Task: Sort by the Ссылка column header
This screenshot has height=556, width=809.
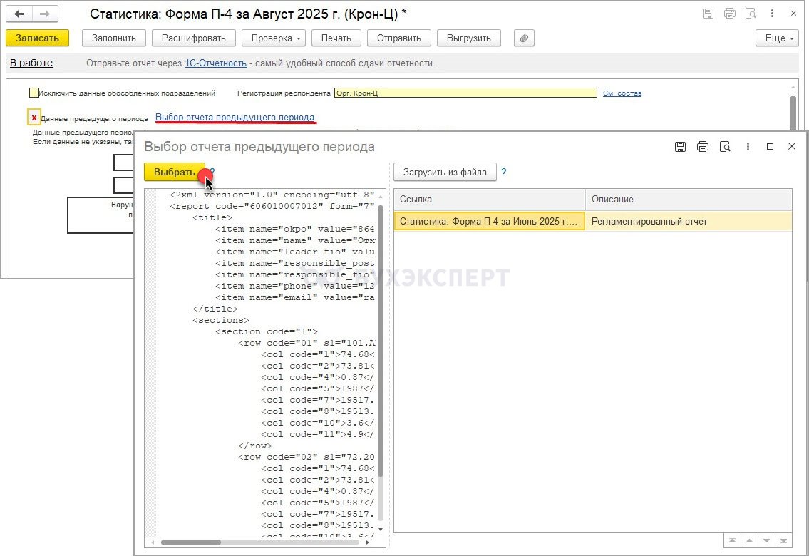Action: pos(489,200)
